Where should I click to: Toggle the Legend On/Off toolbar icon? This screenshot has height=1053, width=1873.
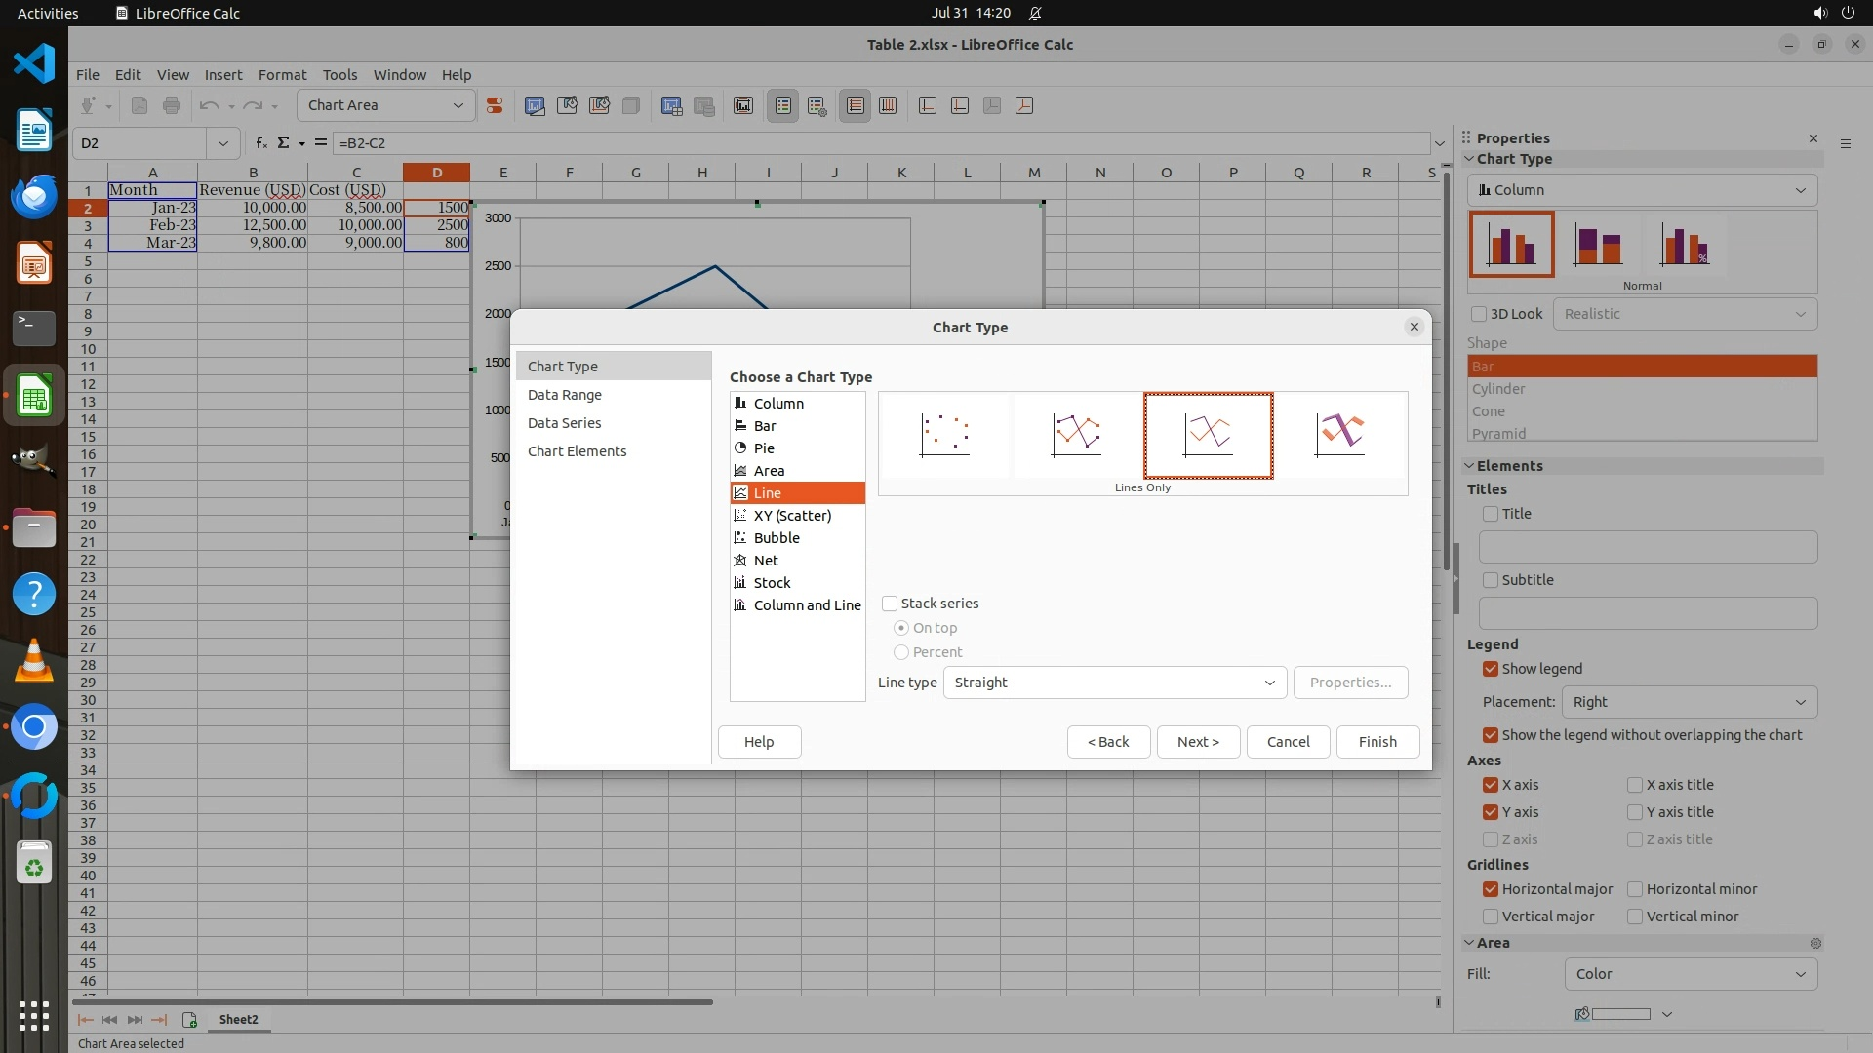[783, 105]
